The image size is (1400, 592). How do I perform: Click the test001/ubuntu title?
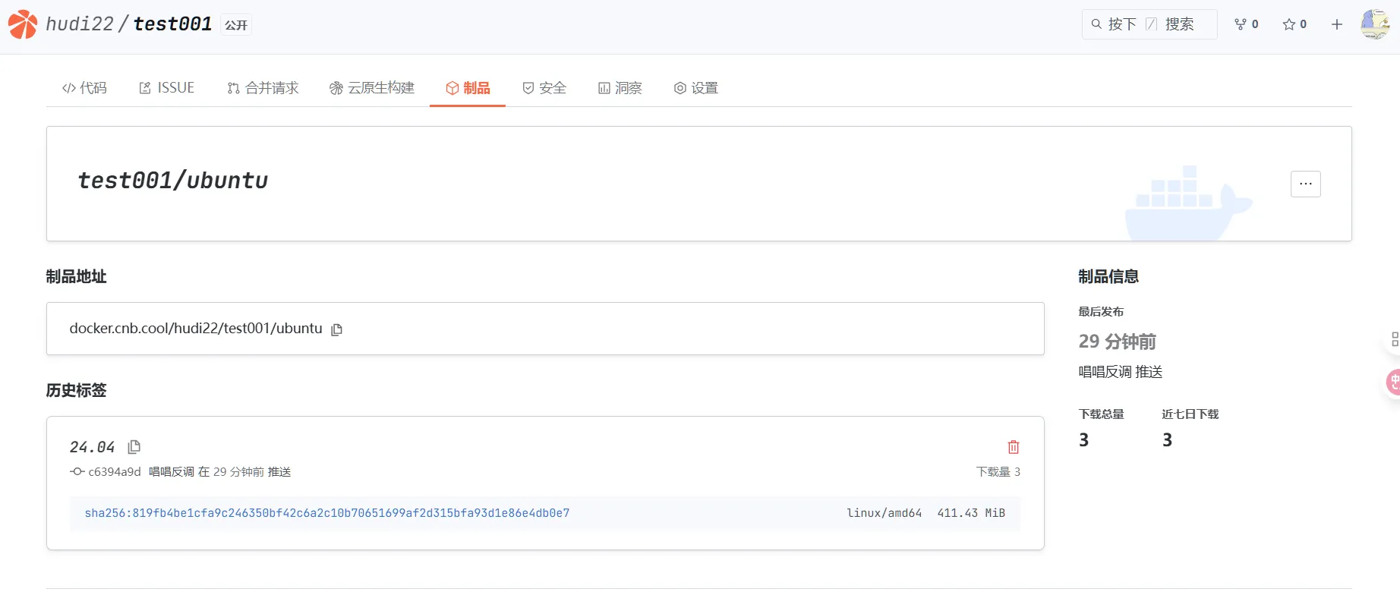pyautogui.click(x=173, y=181)
